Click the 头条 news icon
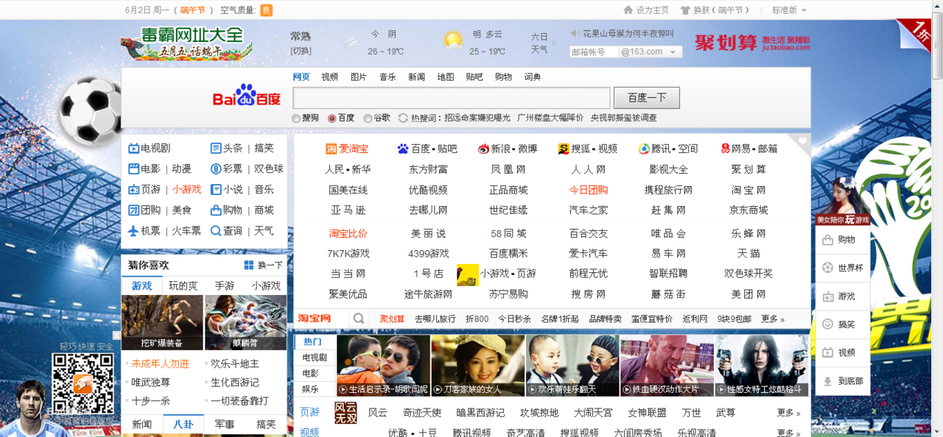Image resolution: width=943 pixels, height=437 pixels. [216, 149]
